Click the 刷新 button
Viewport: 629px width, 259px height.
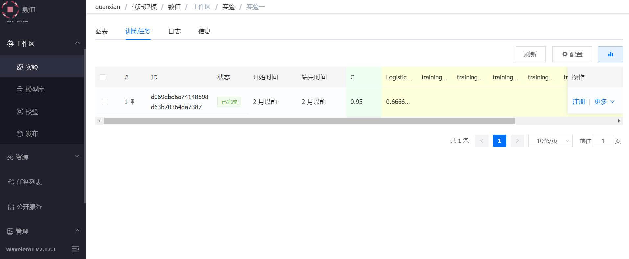[x=530, y=54]
